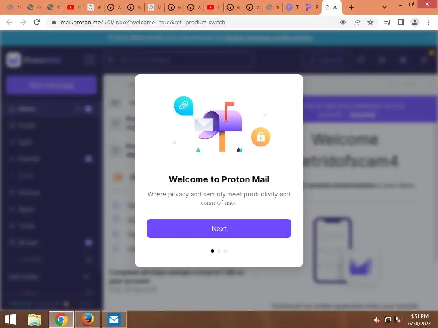Switch to the globe tab labeled "tv"
This screenshot has width=438, height=328.
pyautogui.click(x=273, y=7)
